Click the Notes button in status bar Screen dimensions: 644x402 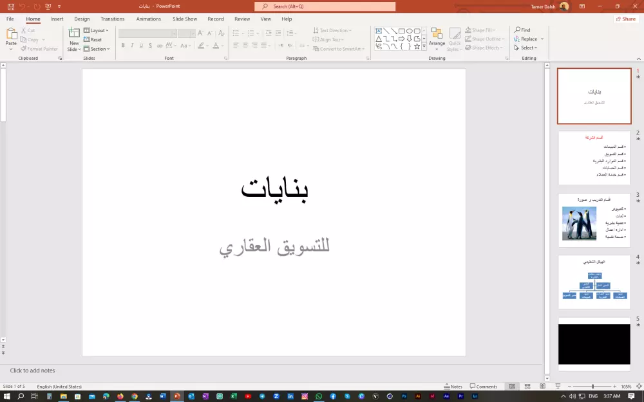click(x=454, y=386)
